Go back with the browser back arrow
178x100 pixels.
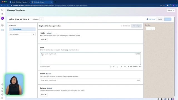2,5
